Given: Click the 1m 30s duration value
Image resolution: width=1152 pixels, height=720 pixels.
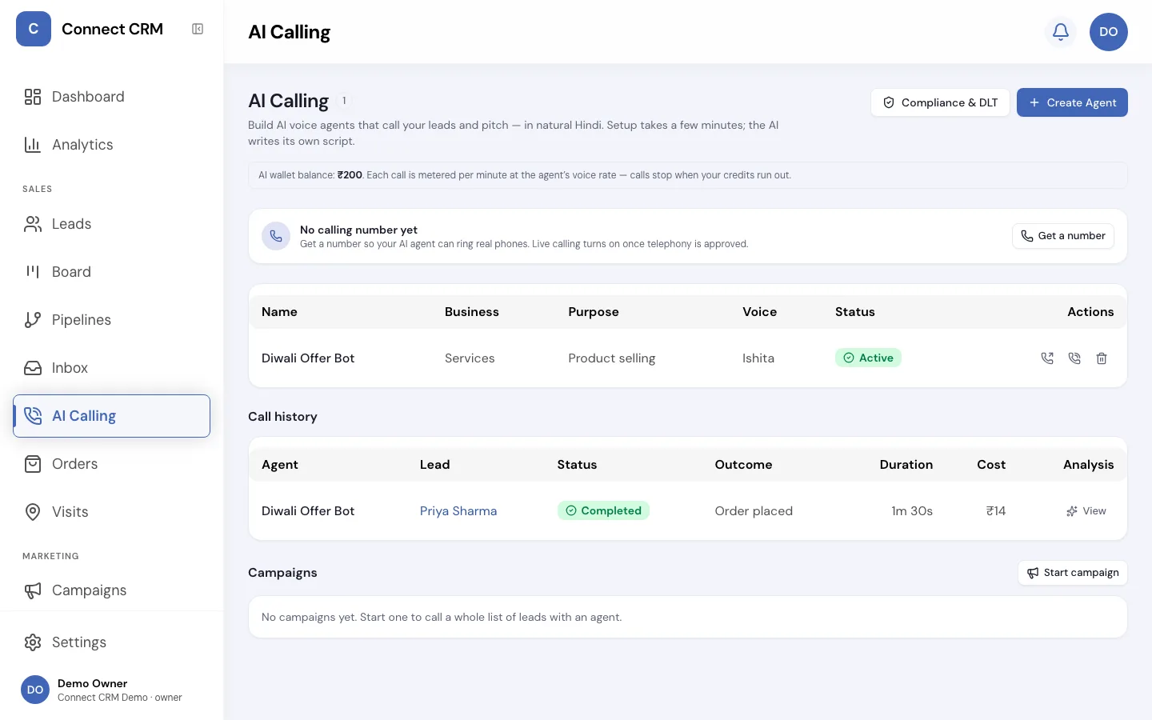Looking at the screenshot, I should pos(912,511).
